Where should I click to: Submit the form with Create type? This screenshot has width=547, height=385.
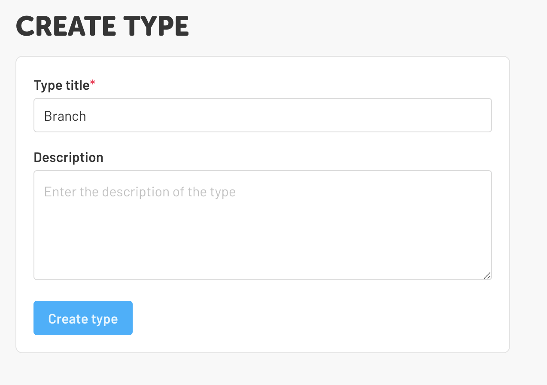[x=83, y=318]
